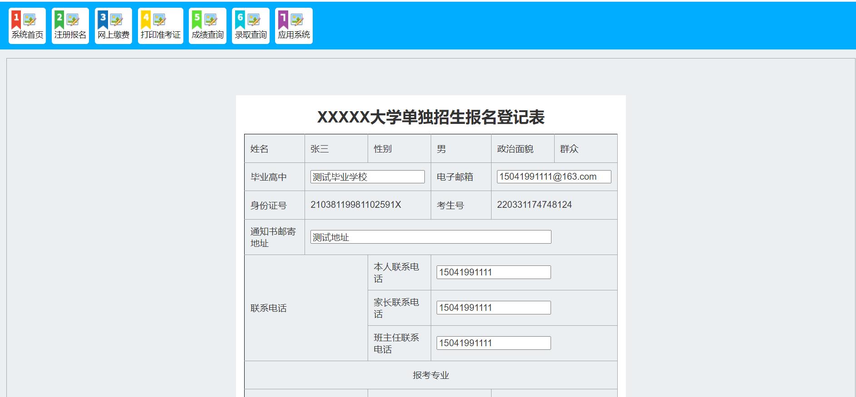856x397 pixels.
Task: Click the 考生号 label cell
Action: 461,205
